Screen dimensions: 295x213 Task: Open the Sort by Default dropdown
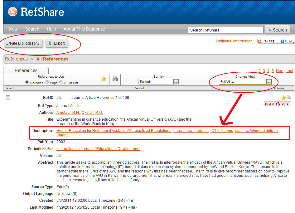click(158, 82)
